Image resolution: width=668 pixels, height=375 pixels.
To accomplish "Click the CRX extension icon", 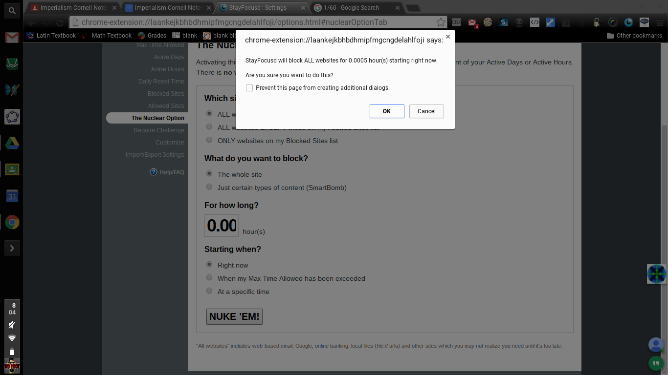I will (456, 22).
